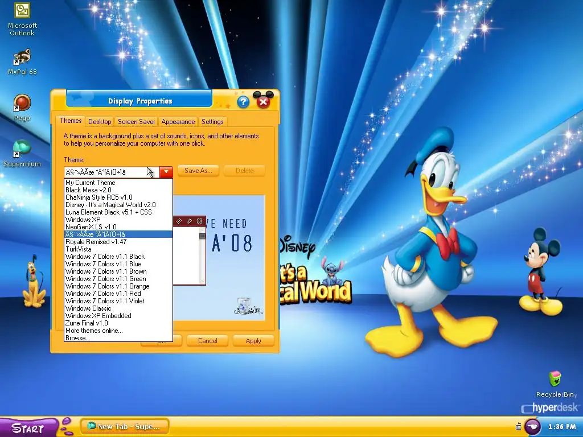Viewport: 583px width, 437px height.
Task: Click the blue help question mark icon
Action: click(243, 102)
